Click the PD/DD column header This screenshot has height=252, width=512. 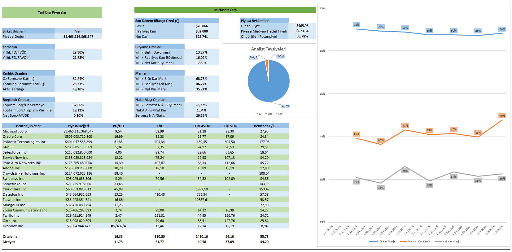pos(118,126)
